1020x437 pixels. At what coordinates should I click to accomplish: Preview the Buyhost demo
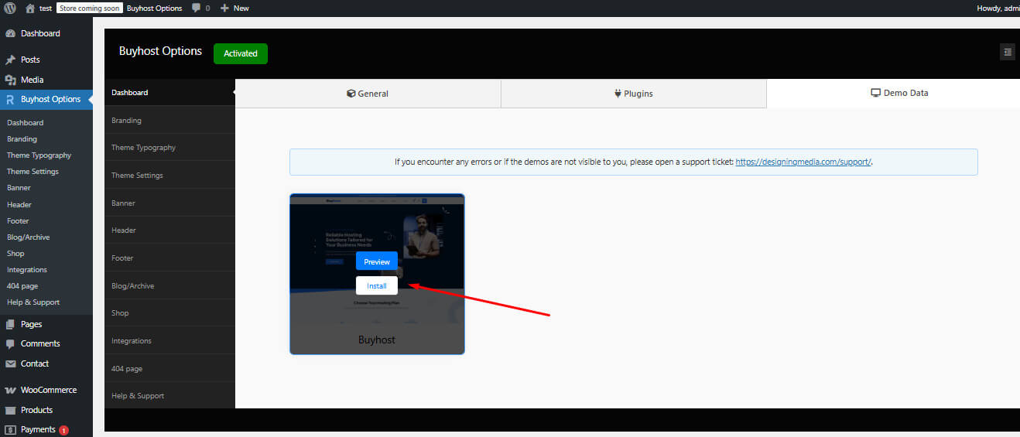377,261
